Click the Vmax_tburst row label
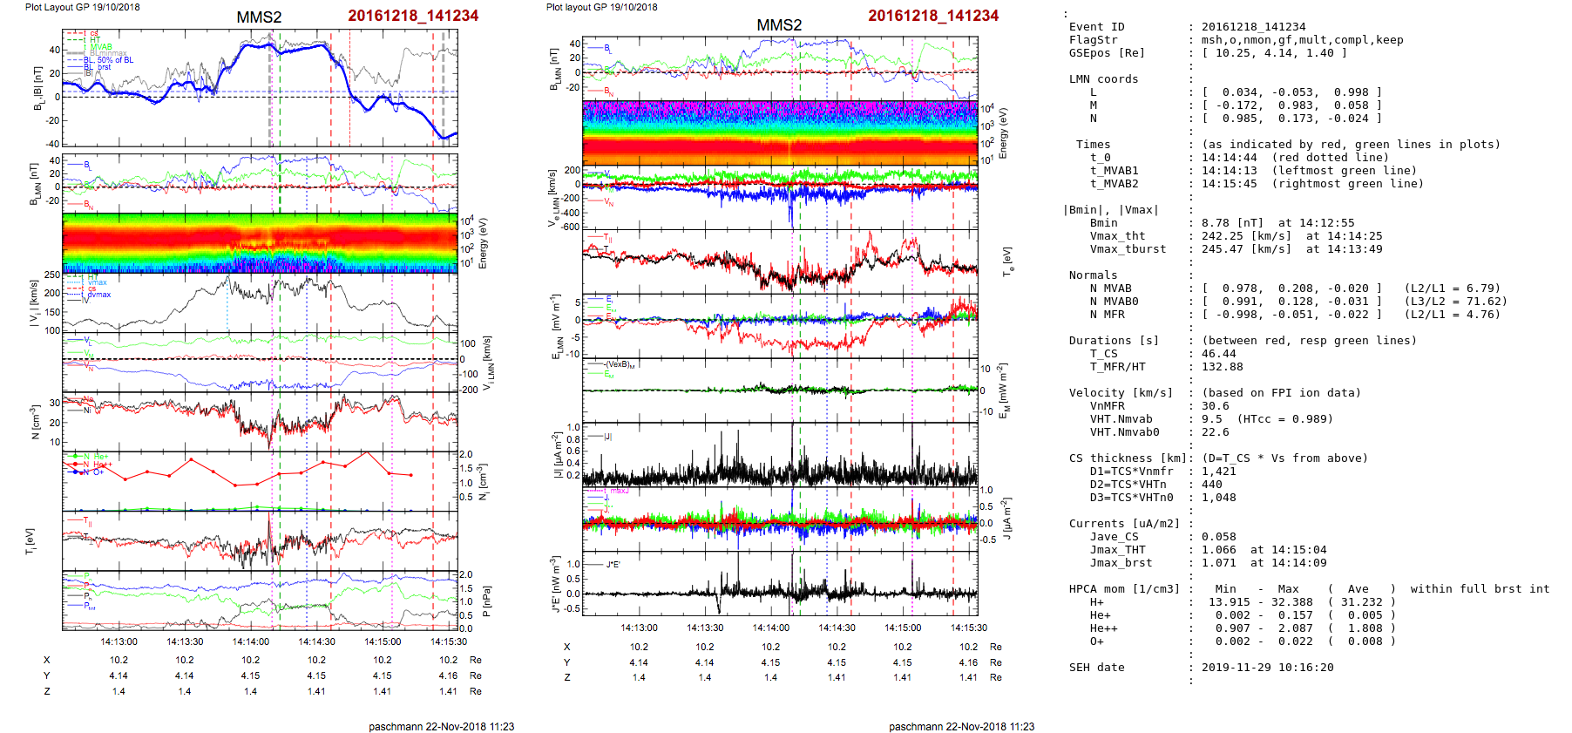1572x733 pixels. click(x=1128, y=249)
